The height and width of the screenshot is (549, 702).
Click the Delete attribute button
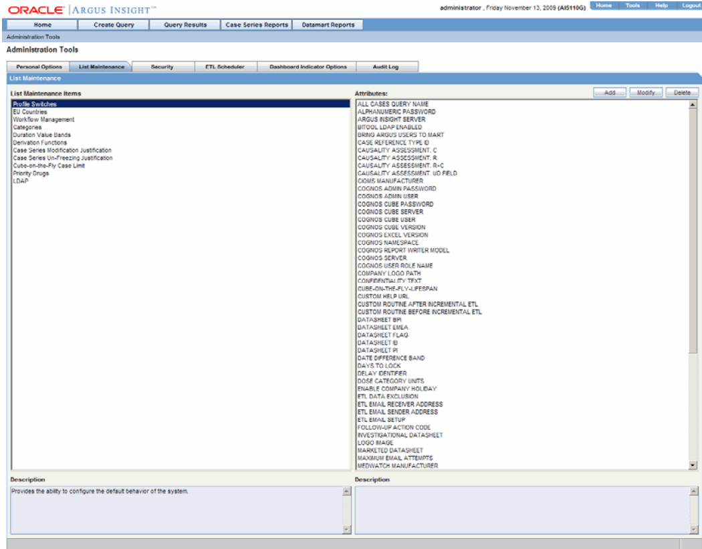(682, 92)
